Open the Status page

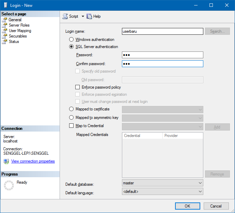click(x=14, y=42)
